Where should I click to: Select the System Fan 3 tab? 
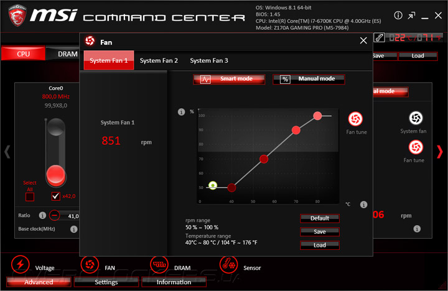pyautogui.click(x=209, y=60)
